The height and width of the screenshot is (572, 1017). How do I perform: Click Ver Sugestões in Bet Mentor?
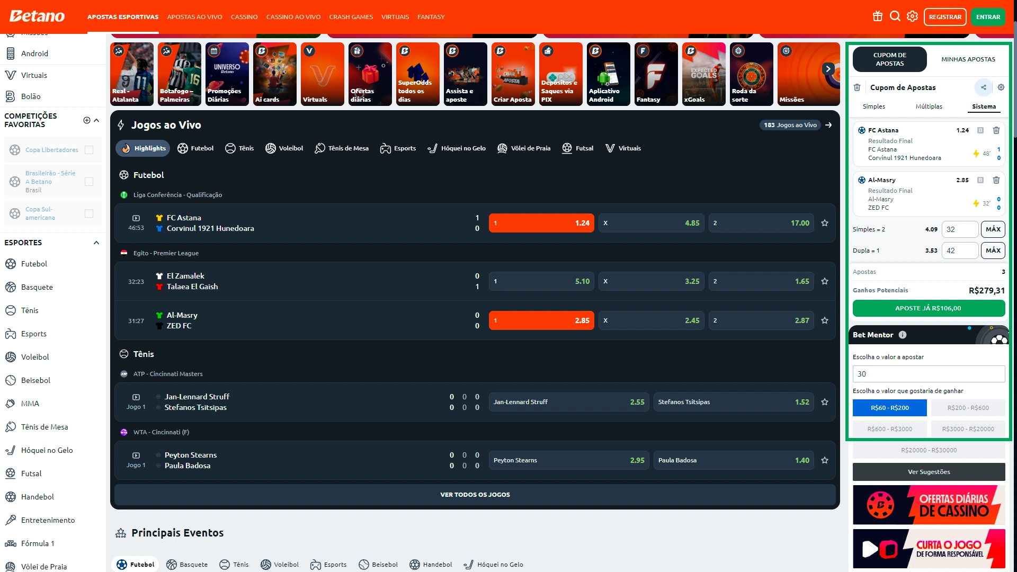coord(929,472)
